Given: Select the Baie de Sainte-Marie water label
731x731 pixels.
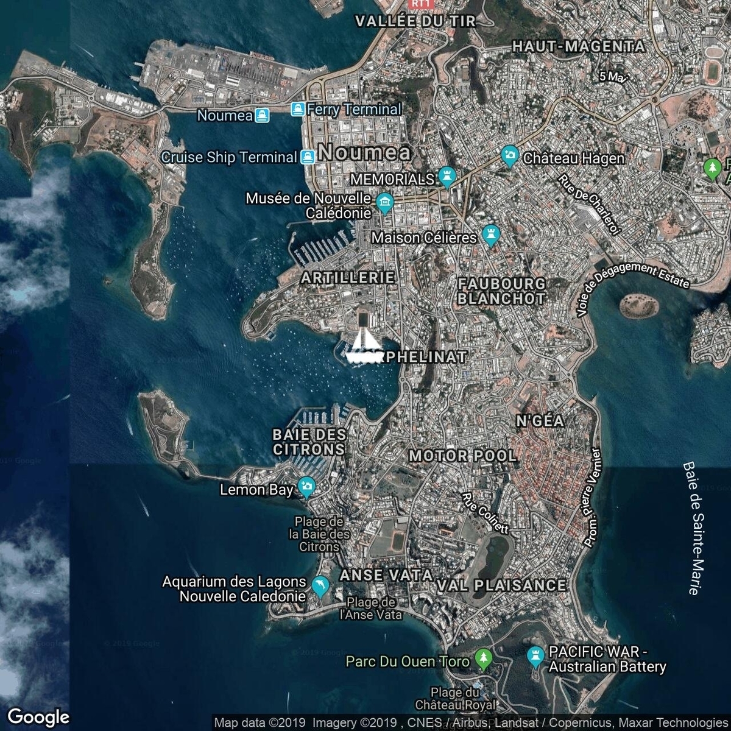Looking at the screenshot, I should [691, 528].
